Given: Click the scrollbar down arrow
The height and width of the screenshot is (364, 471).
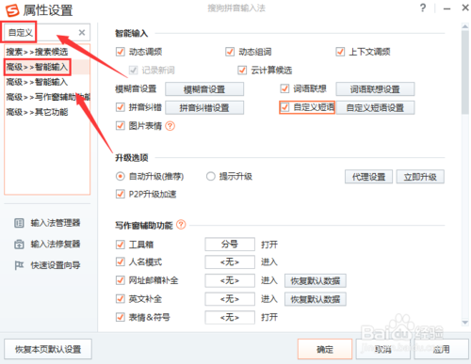Looking at the screenshot, I should pos(465,323).
